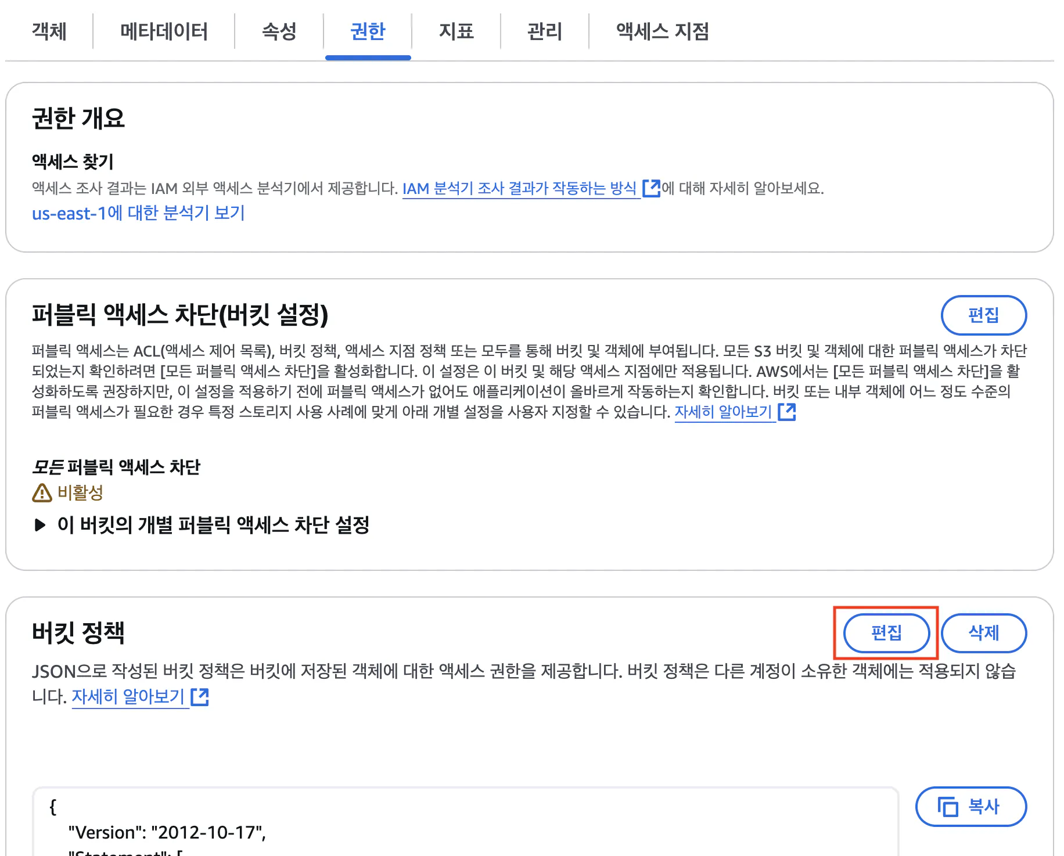This screenshot has width=1064, height=856.
Task: Open 자세히 알아보기 link in 버킷 정책 section
Action: click(x=128, y=697)
